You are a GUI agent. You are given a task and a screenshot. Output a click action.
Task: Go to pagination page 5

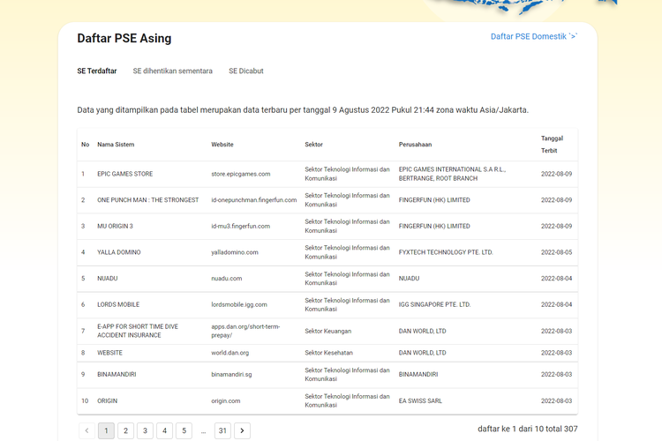[184, 430]
